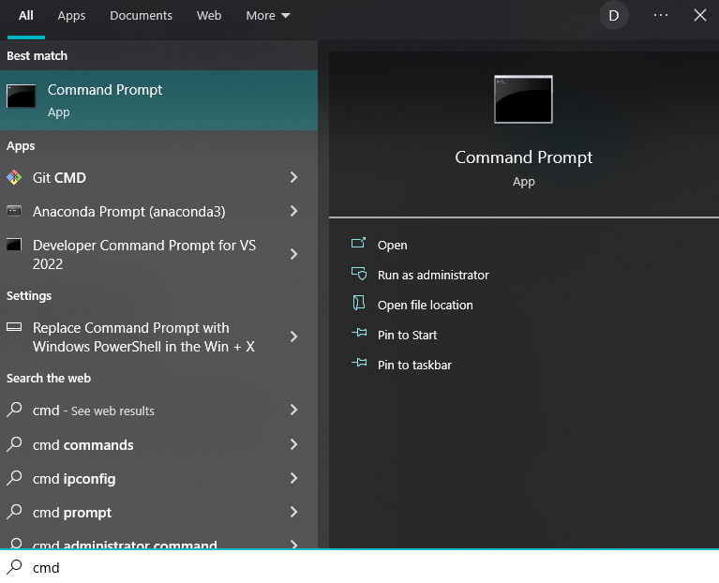Select the Command Prompt best match text
This screenshot has height=583, width=719.
[105, 90]
